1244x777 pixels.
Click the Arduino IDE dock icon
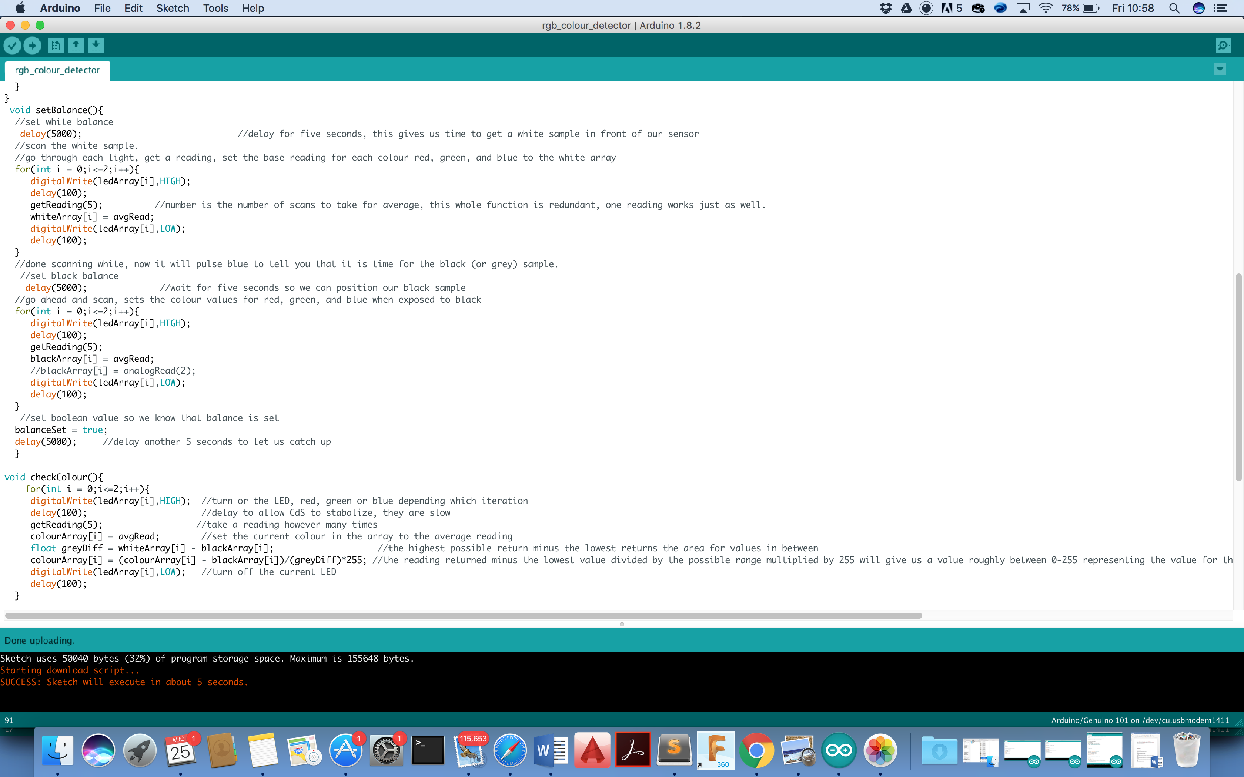pos(839,751)
